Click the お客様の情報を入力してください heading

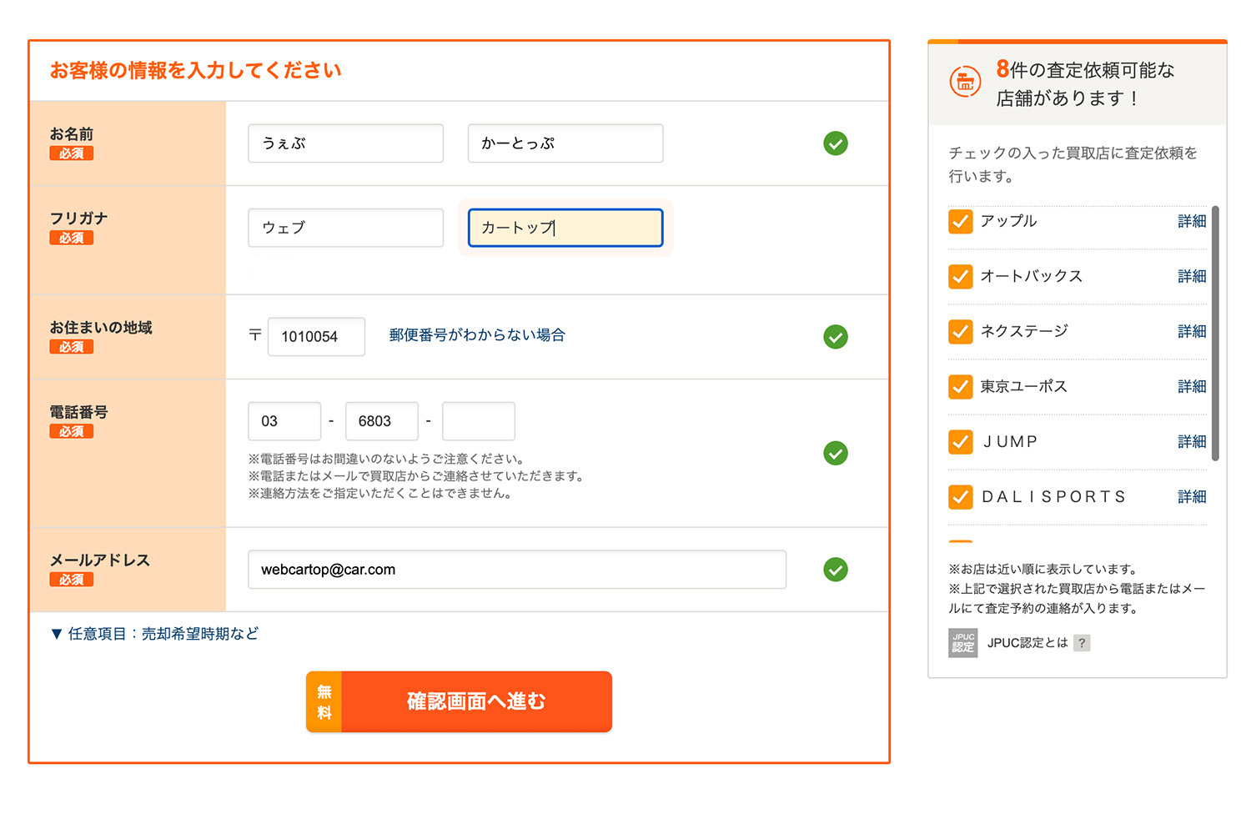[x=195, y=70]
